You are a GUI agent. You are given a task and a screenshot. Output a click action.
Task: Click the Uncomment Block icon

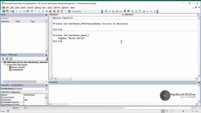[139, 11]
